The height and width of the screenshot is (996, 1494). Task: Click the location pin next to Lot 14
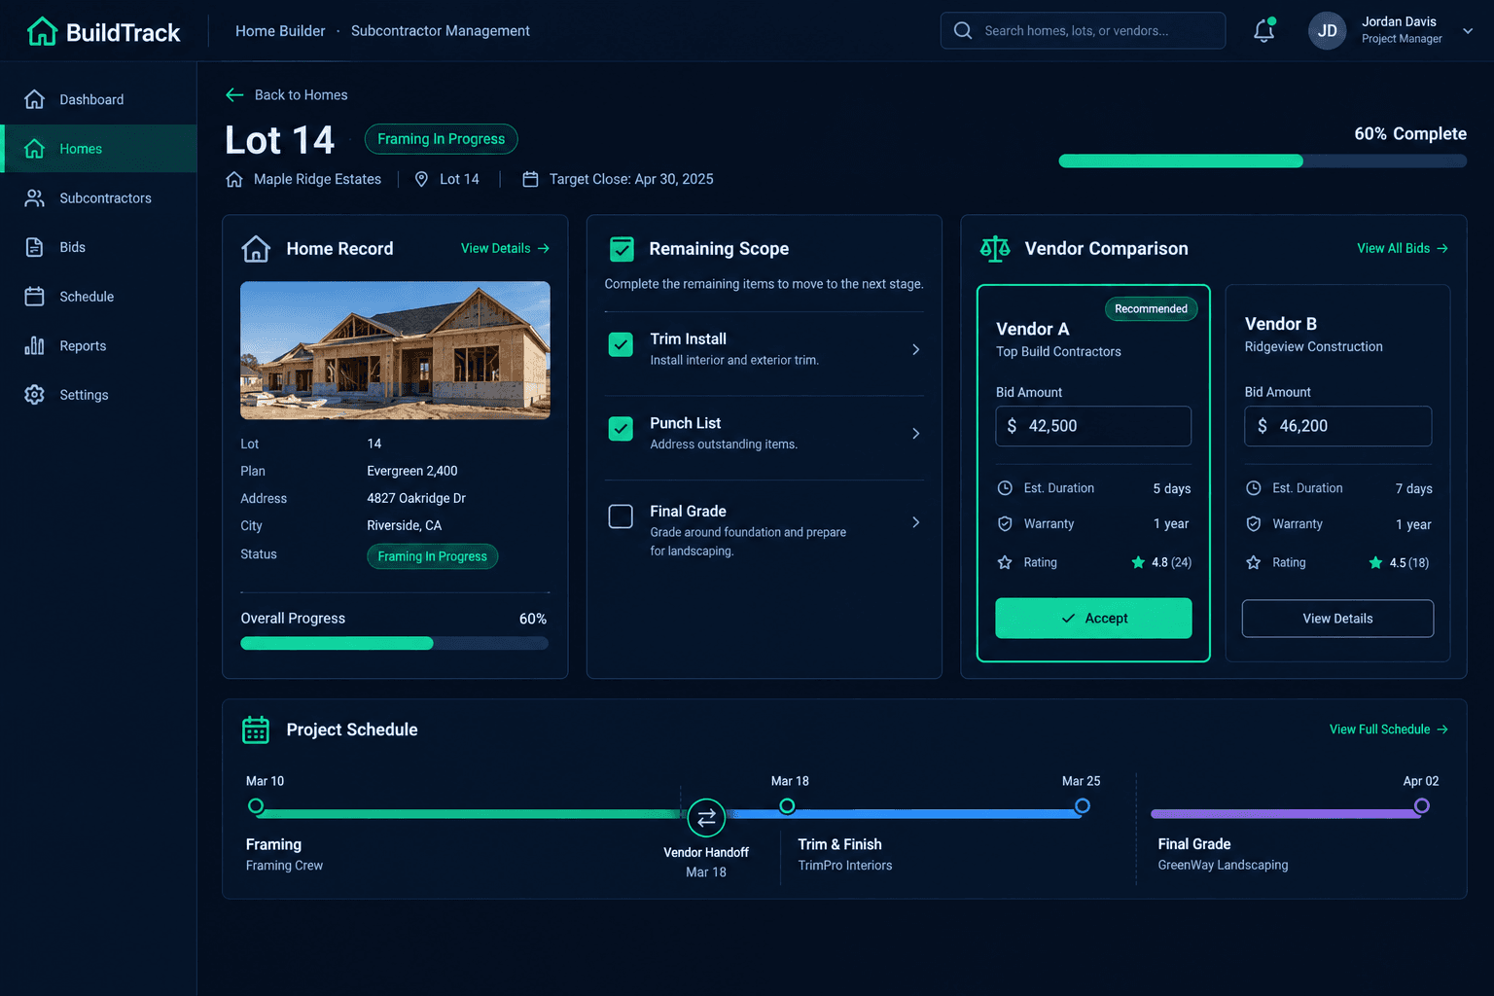(x=421, y=179)
